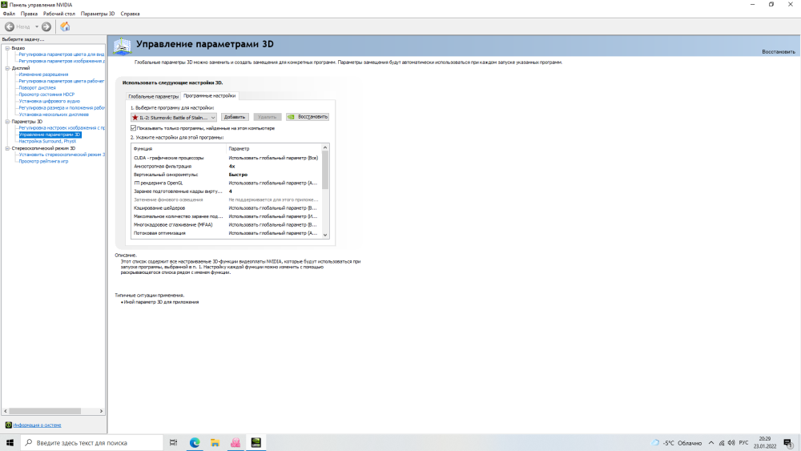Collapse the Видео tree group
The height and width of the screenshot is (451, 801).
coord(8,48)
